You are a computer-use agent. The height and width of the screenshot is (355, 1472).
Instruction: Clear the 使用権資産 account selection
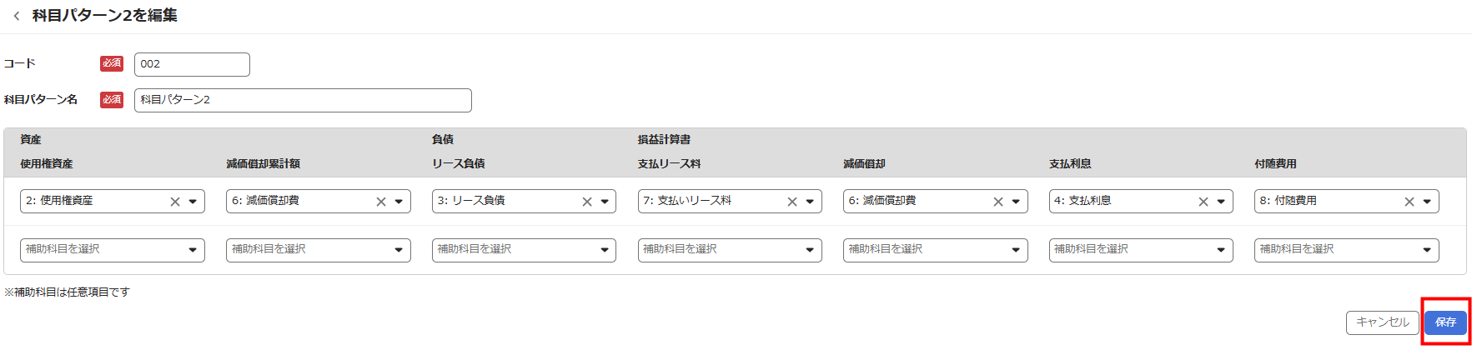(175, 202)
